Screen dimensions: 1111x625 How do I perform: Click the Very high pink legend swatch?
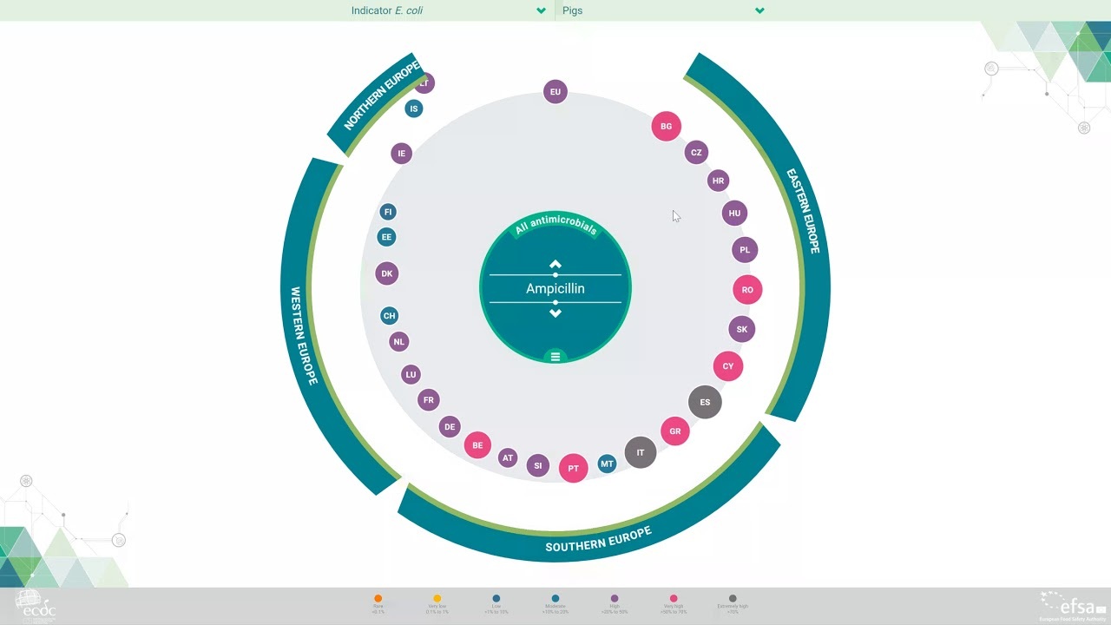tap(674, 599)
